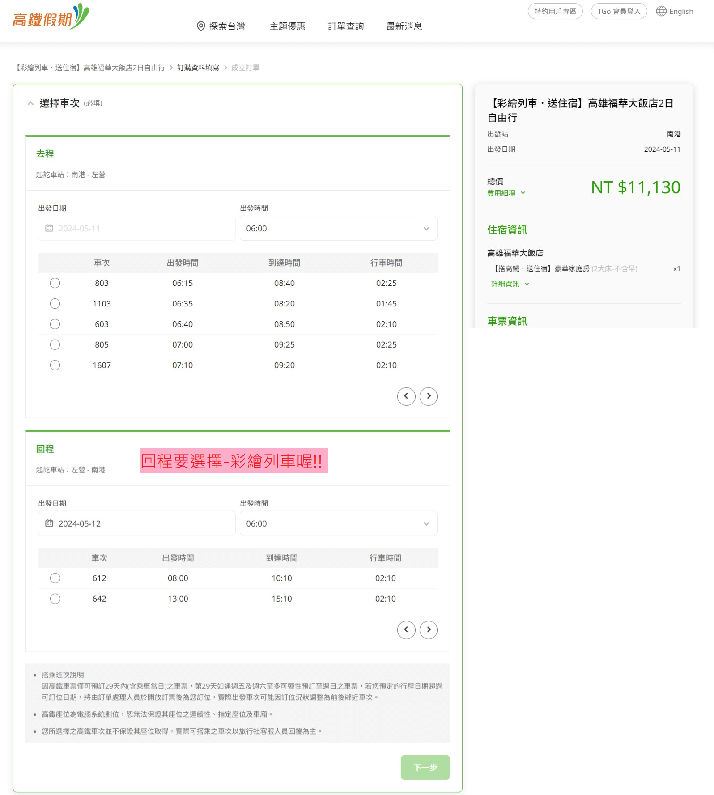Click the 高鐵假期 logo
Image resolution: width=714 pixels, height=795 pixels.
(x=51, y=17)
